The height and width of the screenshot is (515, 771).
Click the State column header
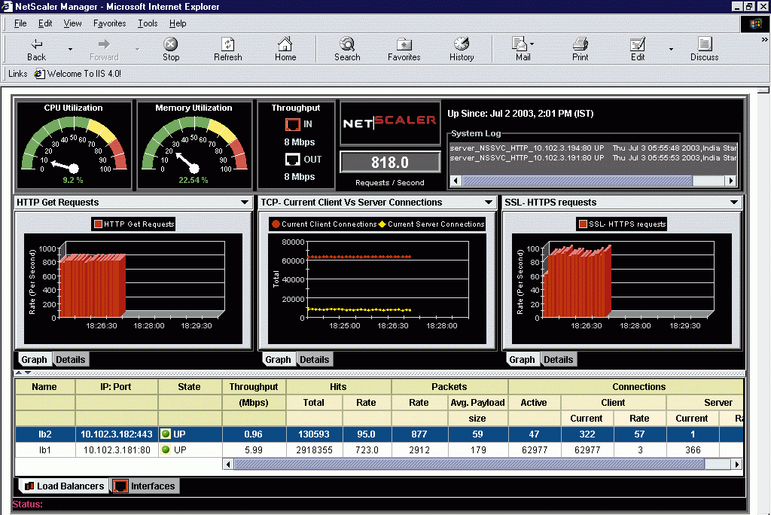tap(189, 386)
